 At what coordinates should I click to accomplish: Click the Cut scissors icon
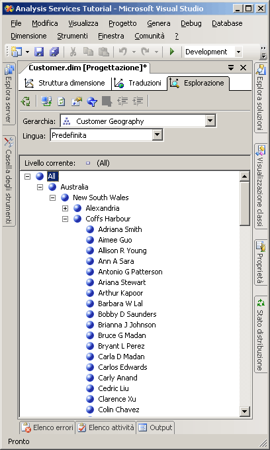pyautogui.click(x=73, y=52)
